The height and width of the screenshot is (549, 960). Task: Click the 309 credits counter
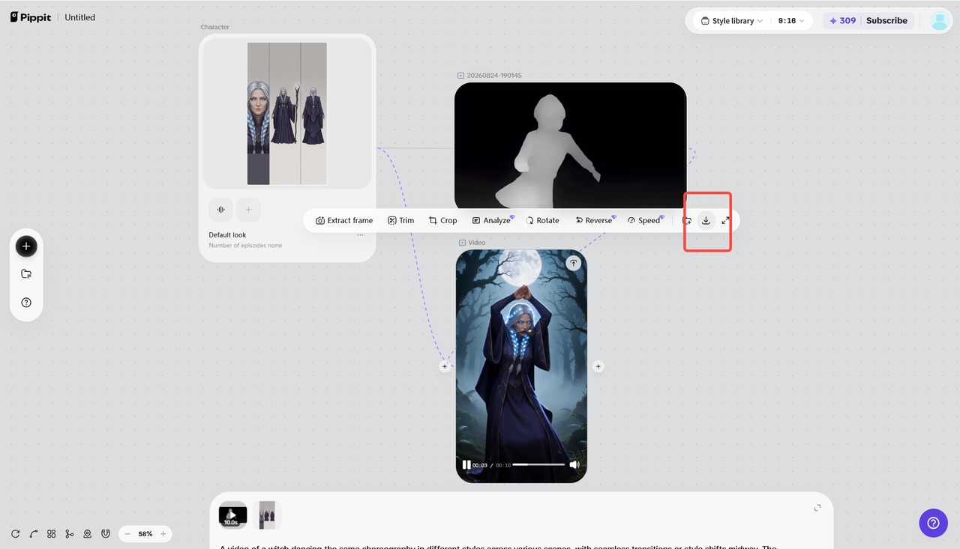click(x=842, y=21)
